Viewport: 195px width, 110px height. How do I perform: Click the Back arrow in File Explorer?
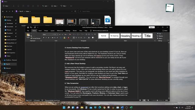pos(3,11)
